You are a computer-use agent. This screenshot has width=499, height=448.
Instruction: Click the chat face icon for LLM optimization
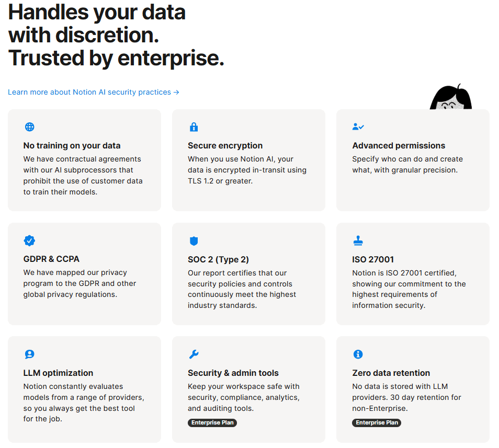pyautogui.click(x=30, y=354)
